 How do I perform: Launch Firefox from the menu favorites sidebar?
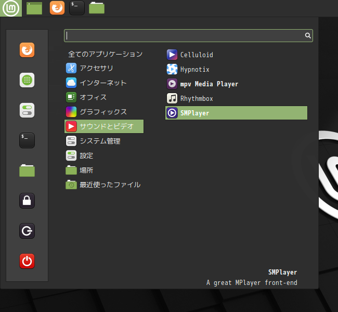pos(27,50)
